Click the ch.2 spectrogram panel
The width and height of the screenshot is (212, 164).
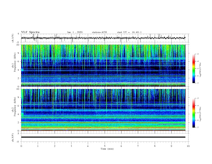[x=103, y=110]
